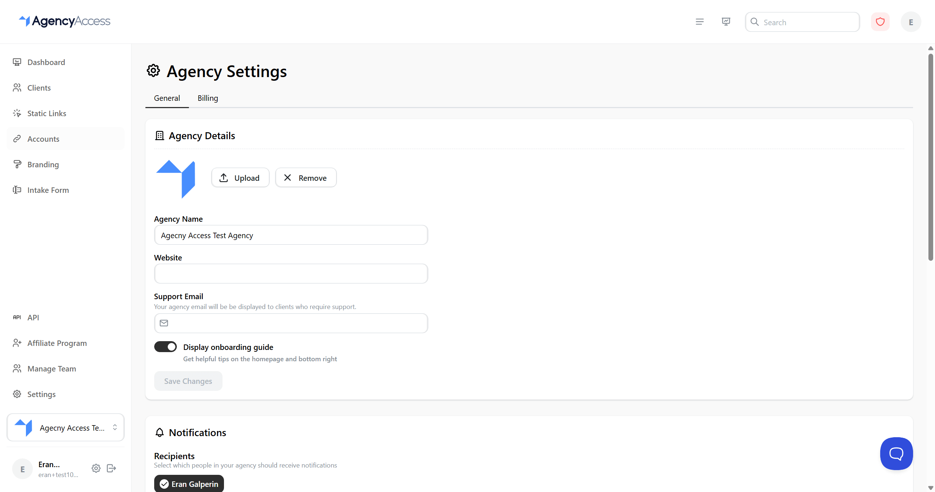Click the Manage Team people icon
Viewport: 935px width, 492px height.
click(x=17, y=369)
